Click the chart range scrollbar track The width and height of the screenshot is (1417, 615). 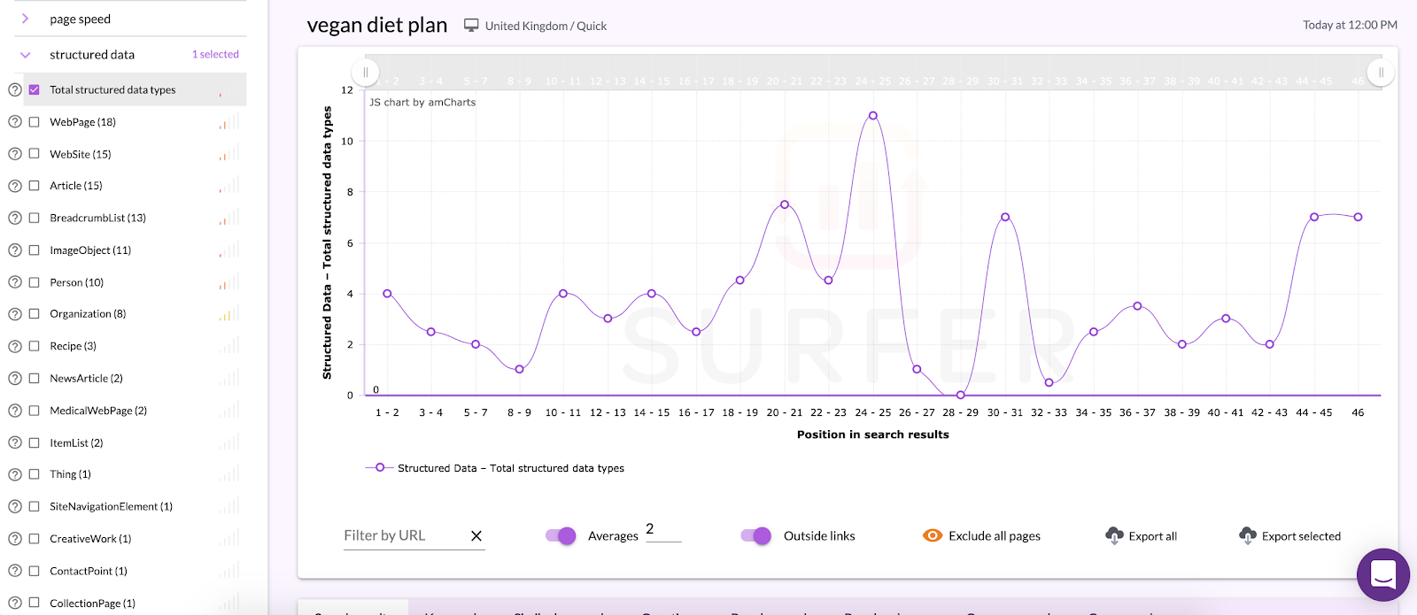click(x=872, y=73)
